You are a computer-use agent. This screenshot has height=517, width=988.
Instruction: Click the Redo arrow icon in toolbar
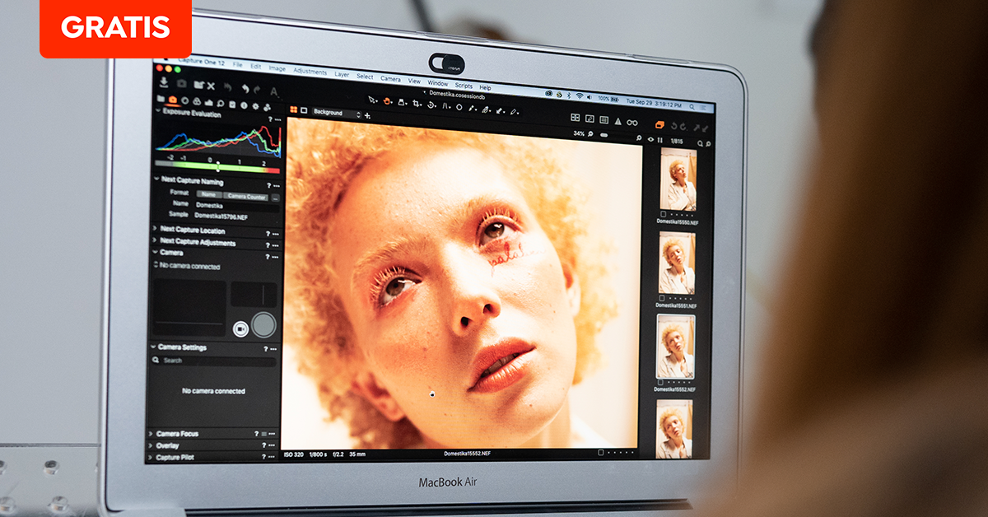point(257,89)
